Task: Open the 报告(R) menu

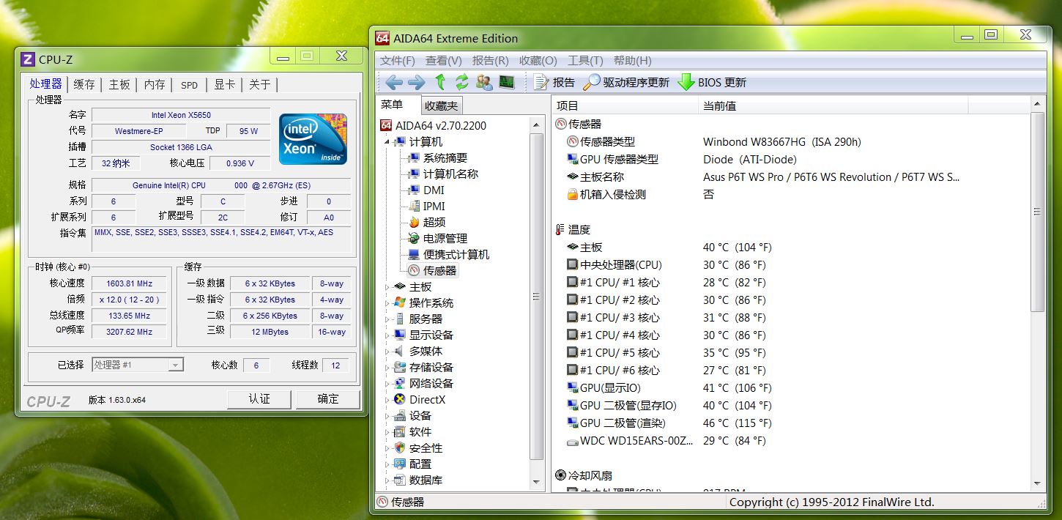Action: click(x=491, y=61)
